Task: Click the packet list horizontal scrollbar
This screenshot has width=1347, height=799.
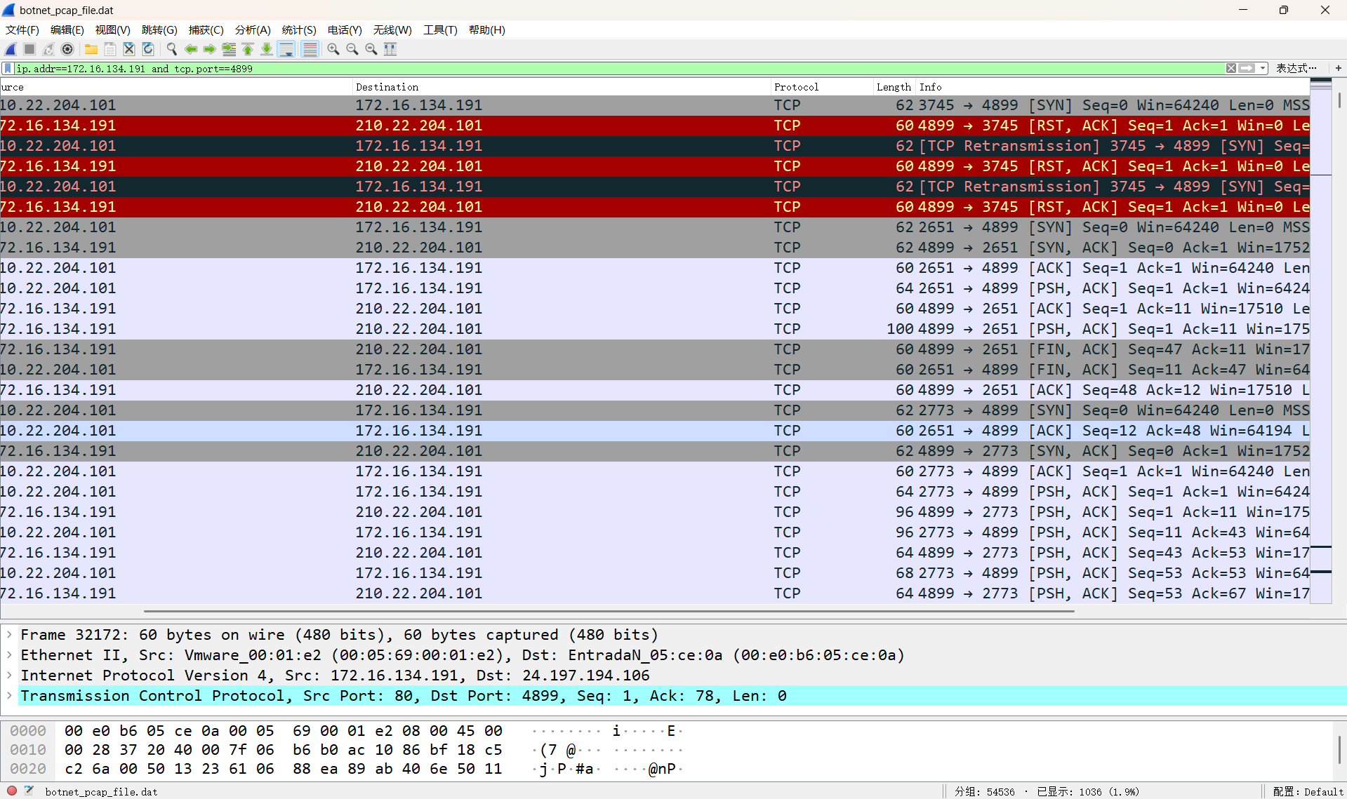Action: (609, 611)
